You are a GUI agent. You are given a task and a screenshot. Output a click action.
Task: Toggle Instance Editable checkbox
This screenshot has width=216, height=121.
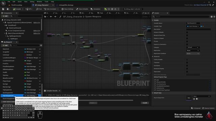pos(187,32)
